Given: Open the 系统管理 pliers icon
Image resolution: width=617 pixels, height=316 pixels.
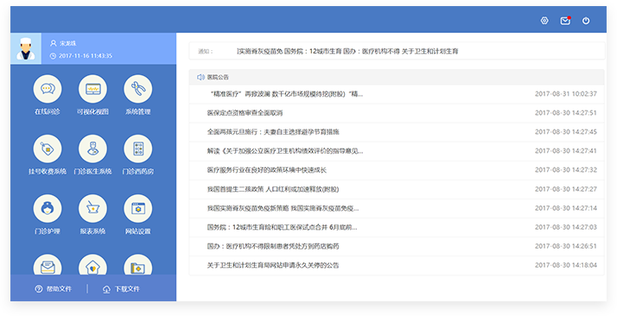Looking at the screenshot, I should pos(138,89).
